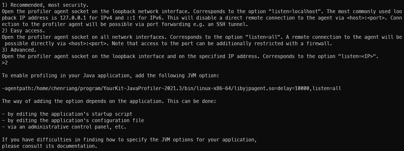This screenshot has width=404, height=151.
Task: Click the "3) Advanced." option line
Action: (x=19, y=50)
